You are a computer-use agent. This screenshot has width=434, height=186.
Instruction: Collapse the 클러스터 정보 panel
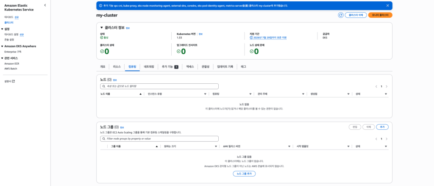coord(102,27)
